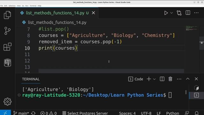Click the Code terminal profile label
Screen dimensions: 204x115
pyautogui.click(x=139, y=79)
